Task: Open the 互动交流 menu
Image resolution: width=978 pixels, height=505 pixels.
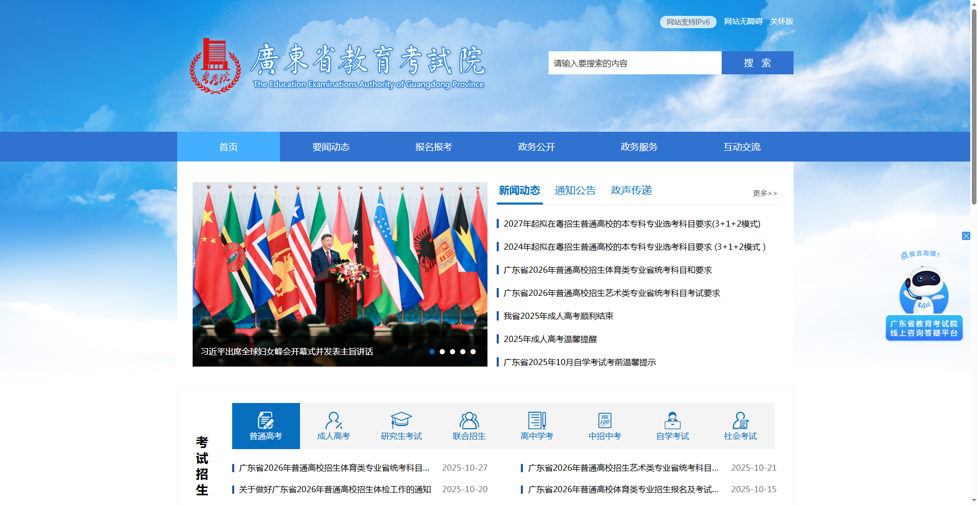Action: (742, 147)
